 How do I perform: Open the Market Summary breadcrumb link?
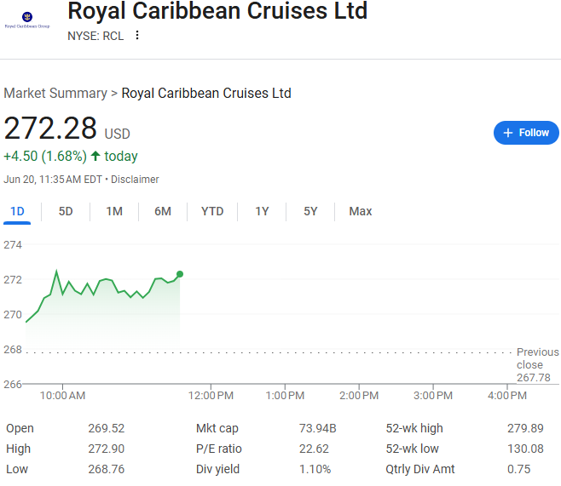(55, 94)
